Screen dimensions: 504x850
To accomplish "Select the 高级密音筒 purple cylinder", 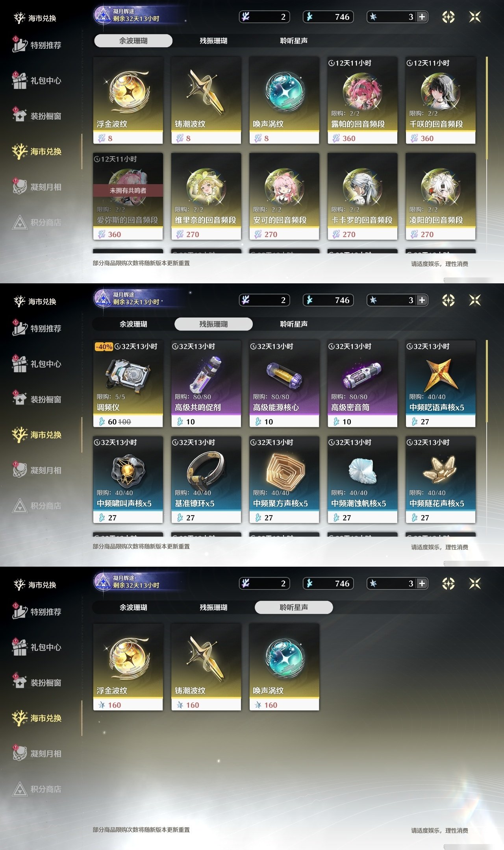I will [362, 384].
